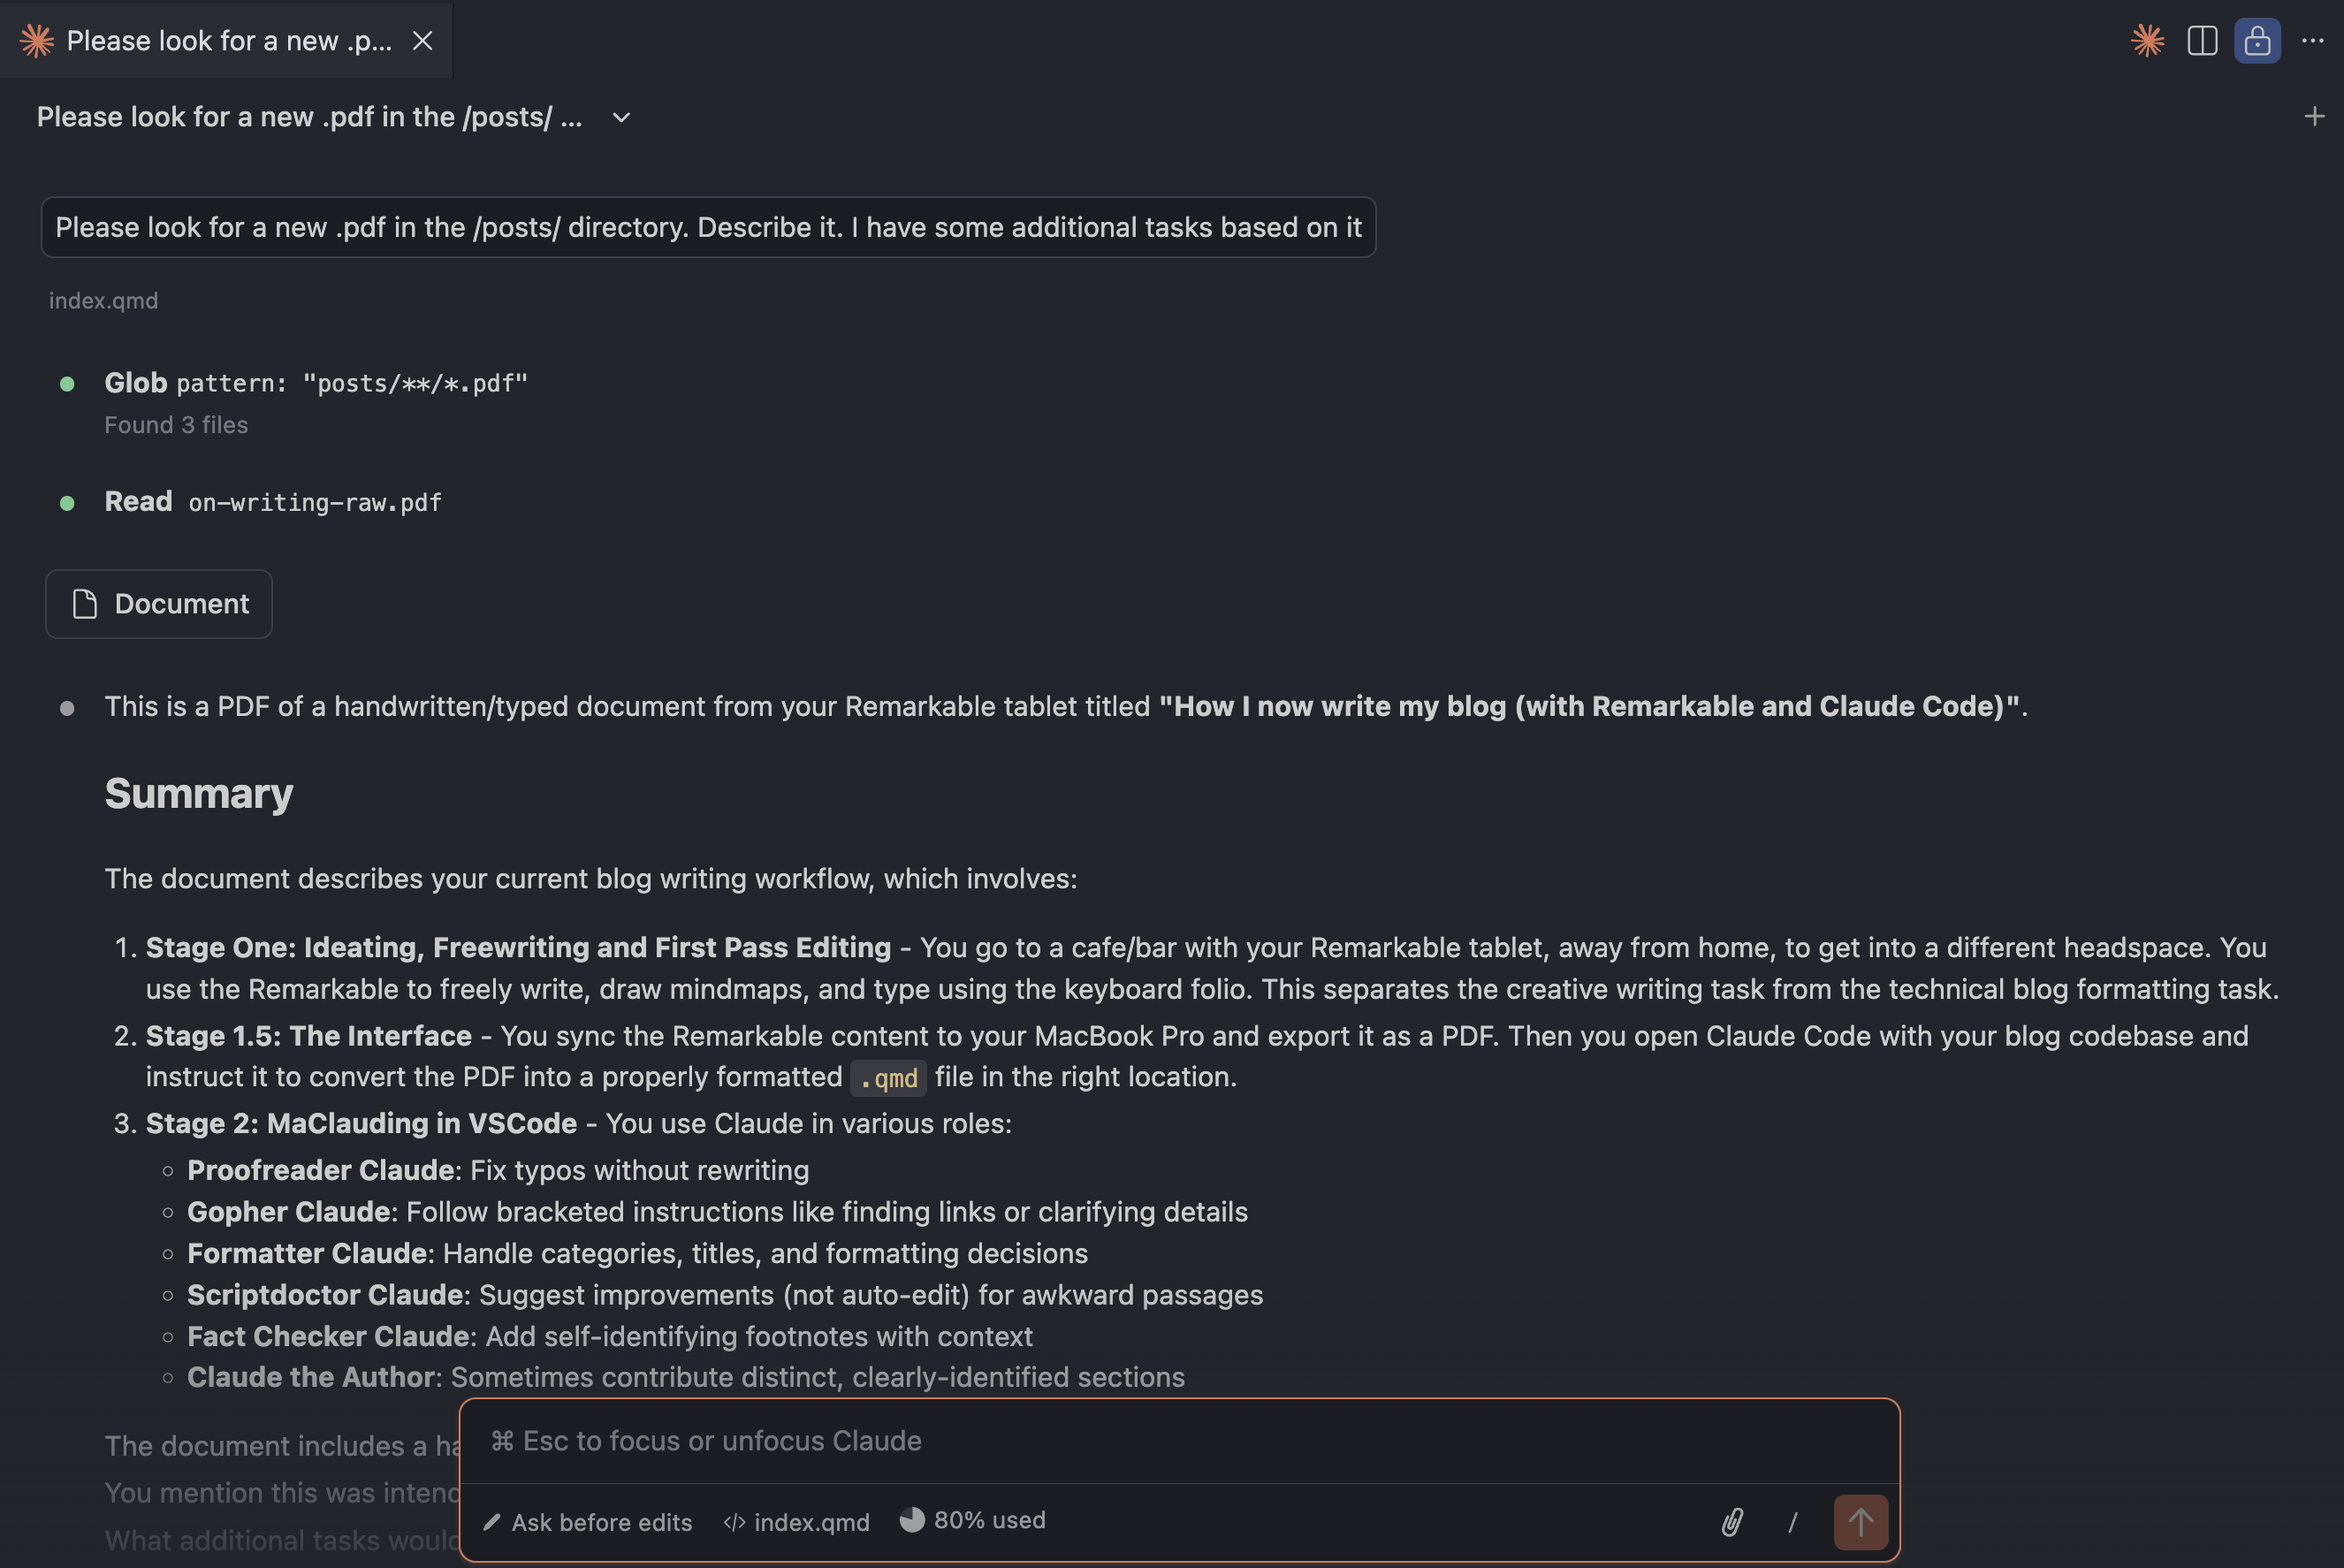This screenshot has height=1568, width=2344.
Task: Select the 'Please look for a new .p...' tab
Action: point(228,41)
